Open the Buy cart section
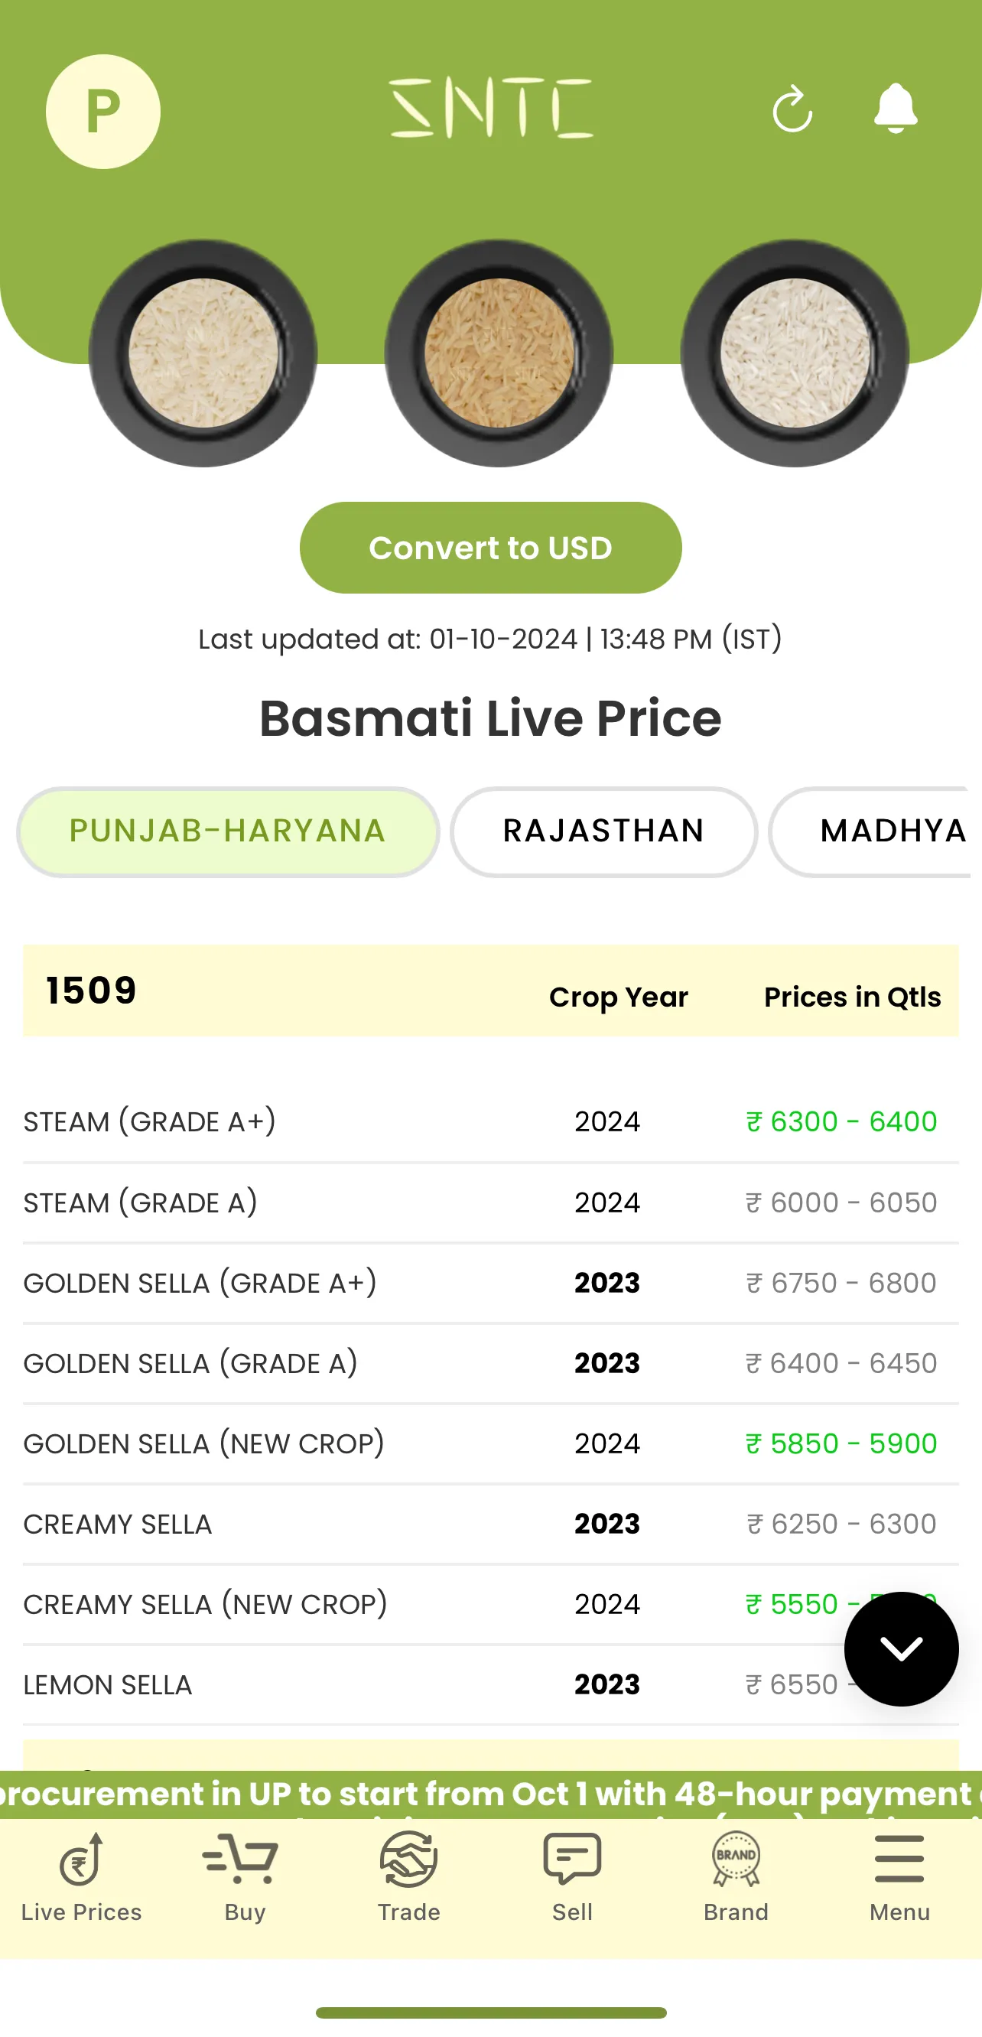The width and height of the screenshot is (982, 2037). [x=244, y=1876]
